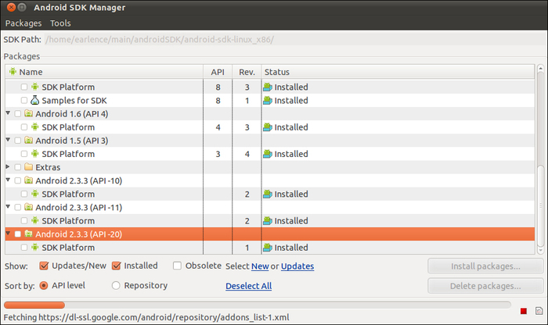The width and height of the screenshot is (548, 325).
Task: Click Installed icon under Android 2.3.3 (API -11)
Action: click(268, 221)
